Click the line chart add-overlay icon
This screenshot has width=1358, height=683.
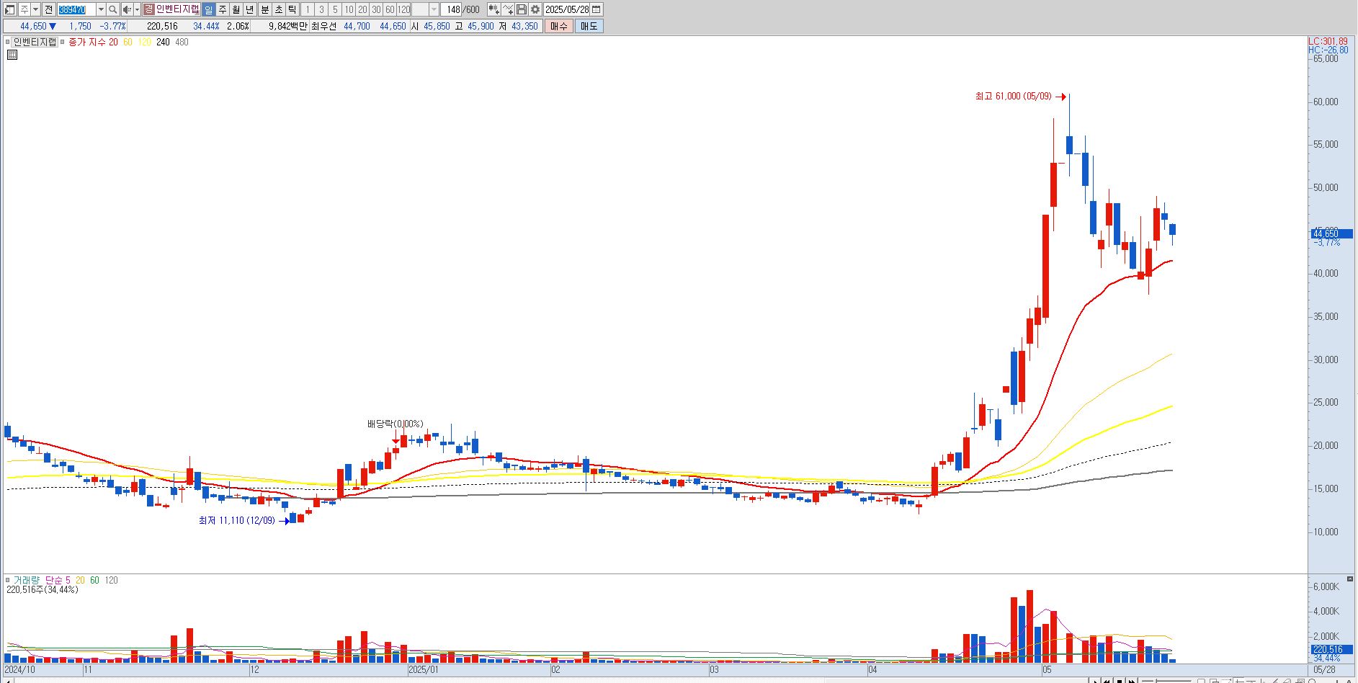tap(508, 9)
